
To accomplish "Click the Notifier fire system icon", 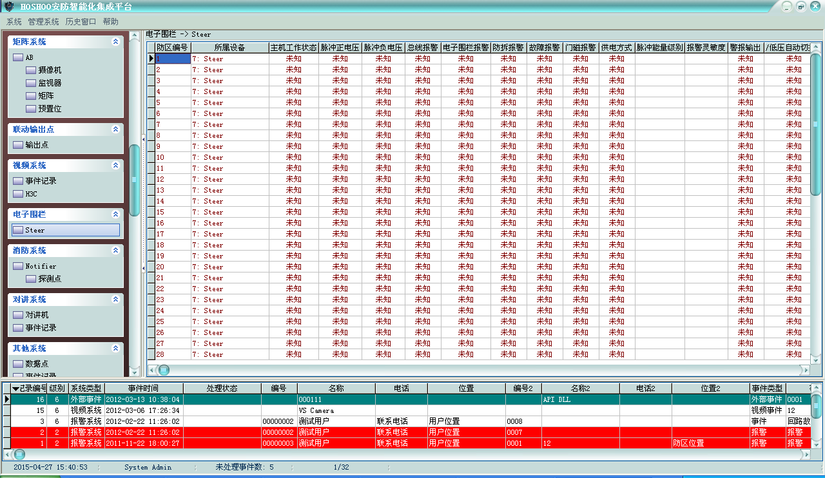I will click(18, 266).
